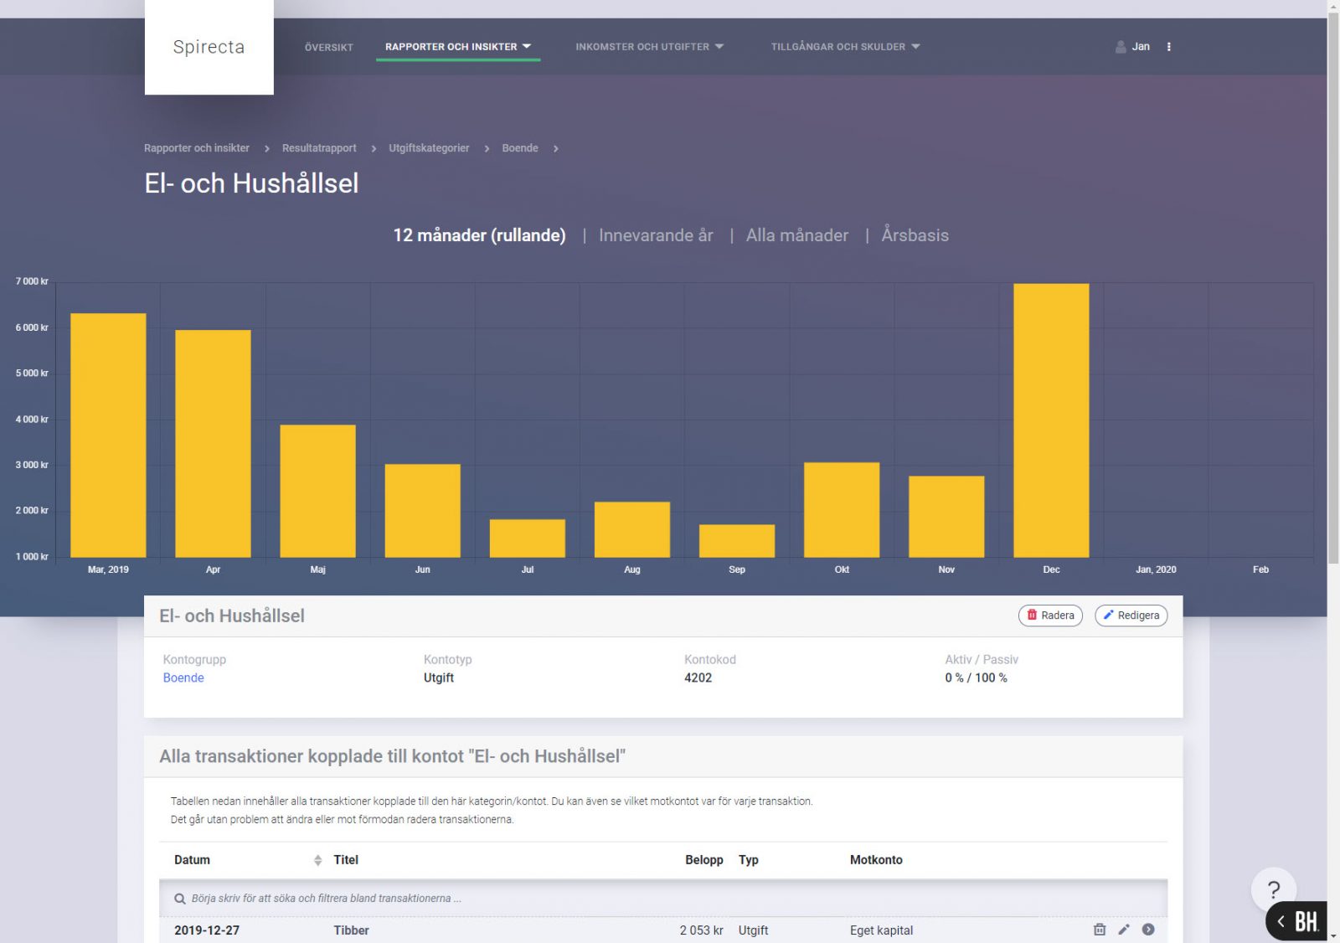Open the Boende account group link
This screenshot has width=1340, height=943.
click(183, 678)
